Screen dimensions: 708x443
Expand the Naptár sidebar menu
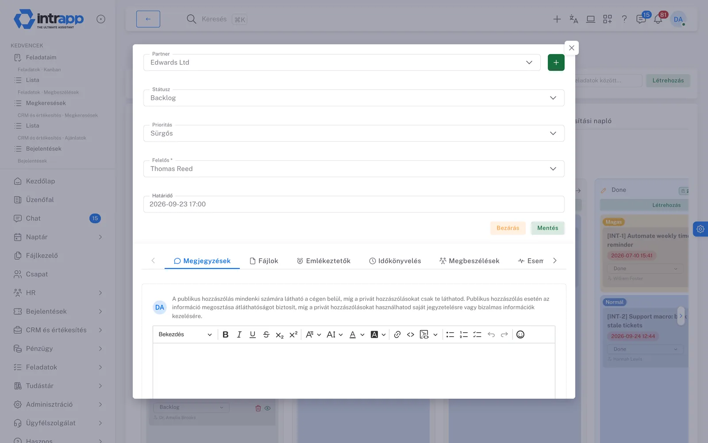58,237
